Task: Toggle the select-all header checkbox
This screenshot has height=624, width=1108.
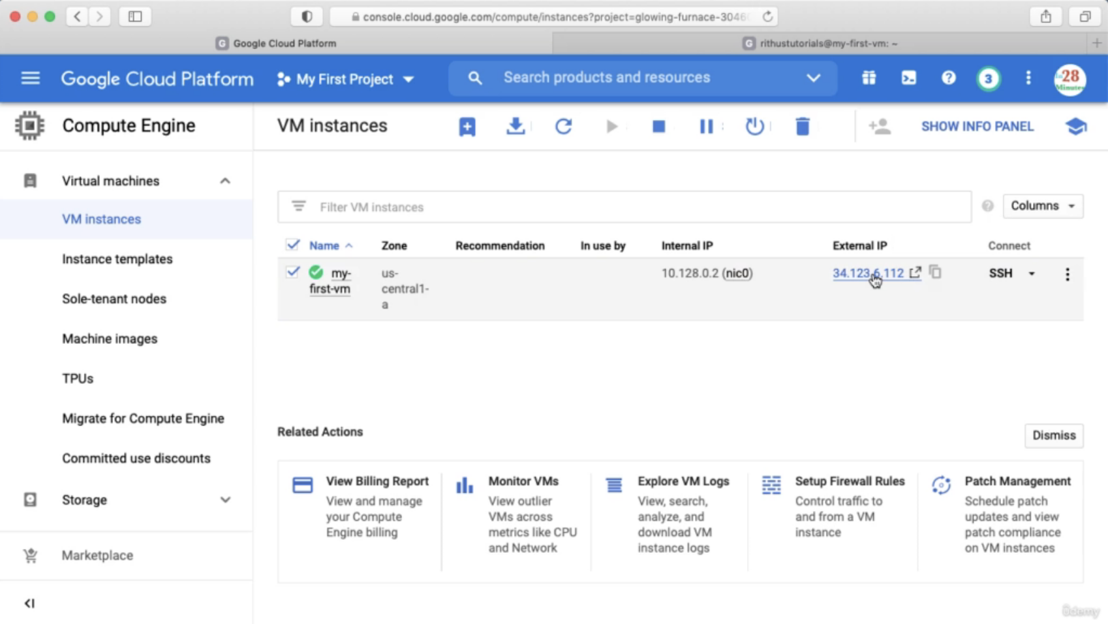Action: click(x=293, y=245)
